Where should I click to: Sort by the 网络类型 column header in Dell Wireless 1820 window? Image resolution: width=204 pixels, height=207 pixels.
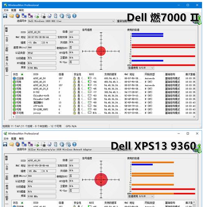[150, 74]
